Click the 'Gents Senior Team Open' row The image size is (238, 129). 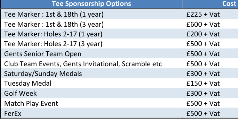click(x=119, y=54)
